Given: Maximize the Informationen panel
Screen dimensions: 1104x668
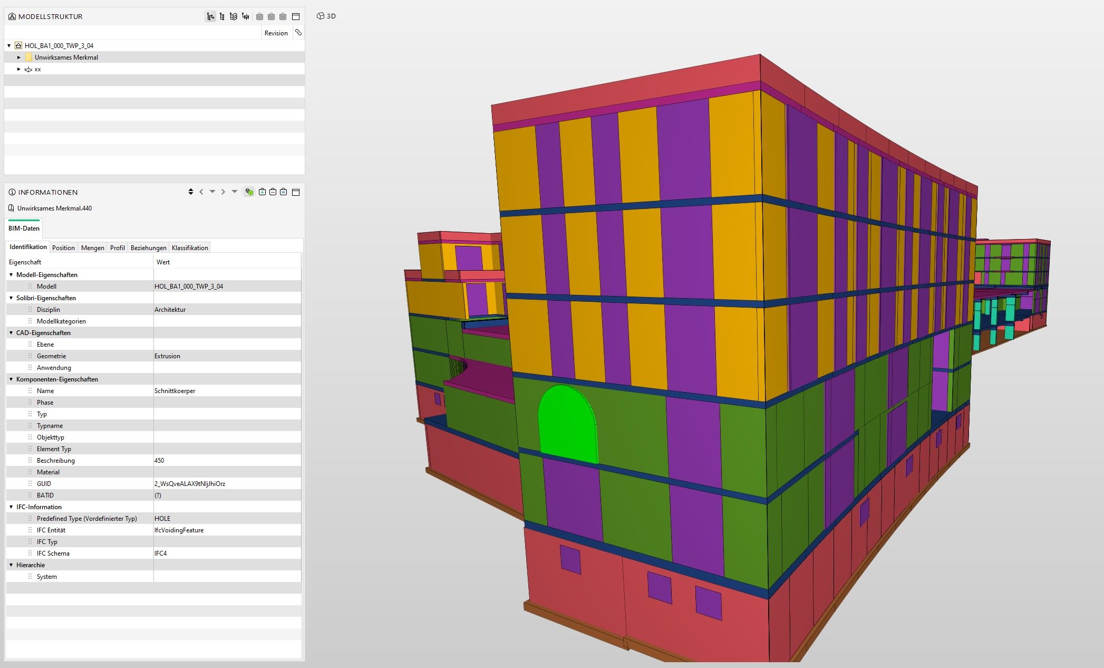Looking at the screenshot, I should 296,192.
